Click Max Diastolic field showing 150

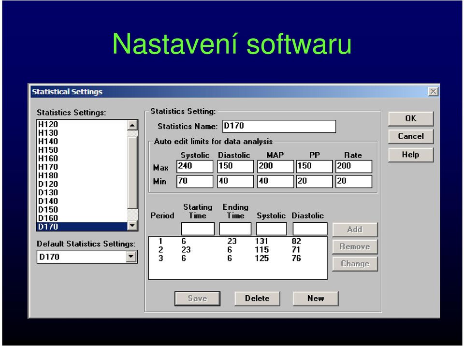tap(235, 166)
